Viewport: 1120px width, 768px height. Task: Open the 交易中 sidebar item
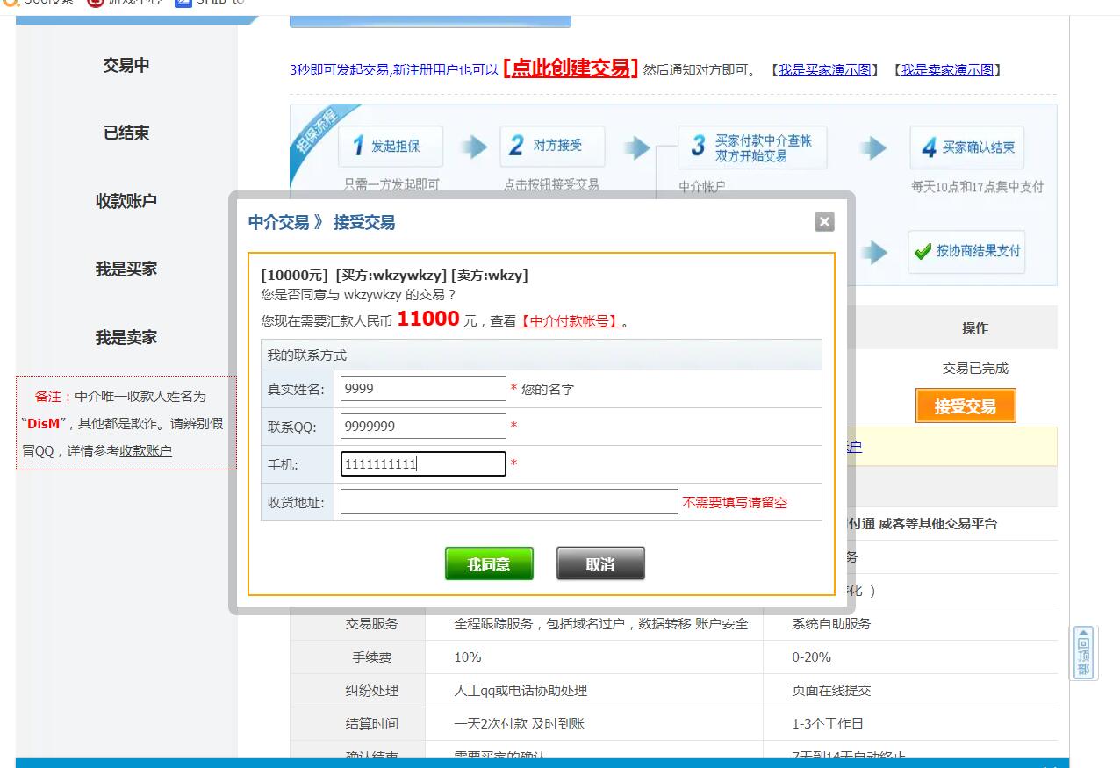coord(126,65)
